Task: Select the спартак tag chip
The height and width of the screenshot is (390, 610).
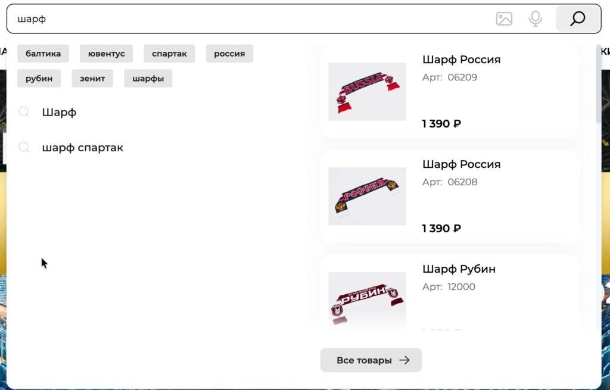Action: tap(169, 54)
